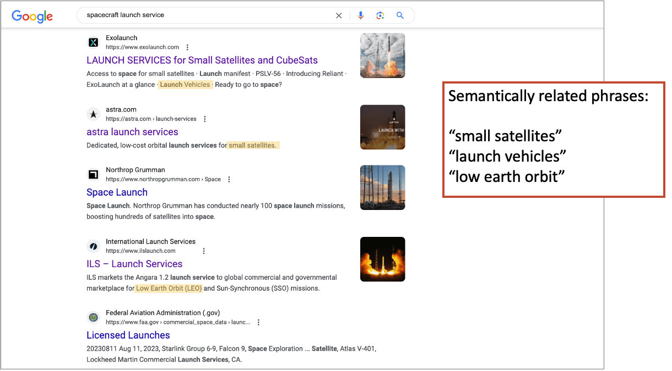Open Google Lens image search
The image size is (672, 371).
click(x=380, y=15)
